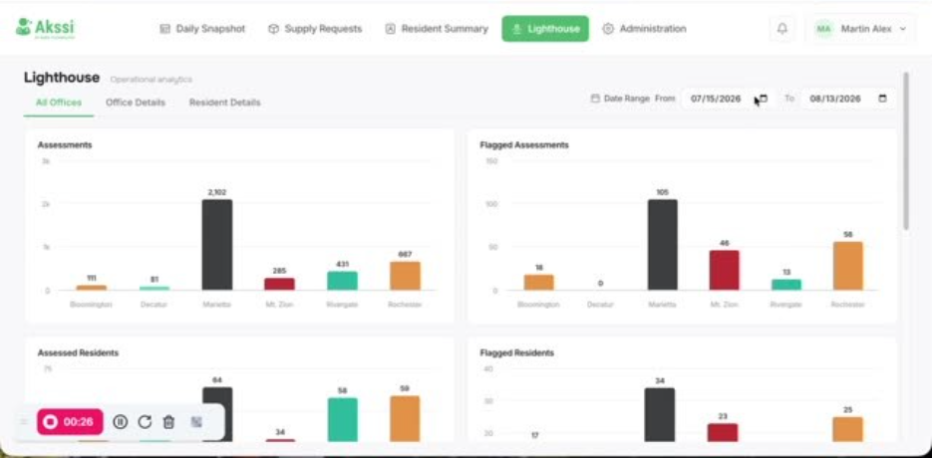Screen dimensions: 933x458
Task: Restart the recording with circular arrow icon
Action: coord(145,422)
